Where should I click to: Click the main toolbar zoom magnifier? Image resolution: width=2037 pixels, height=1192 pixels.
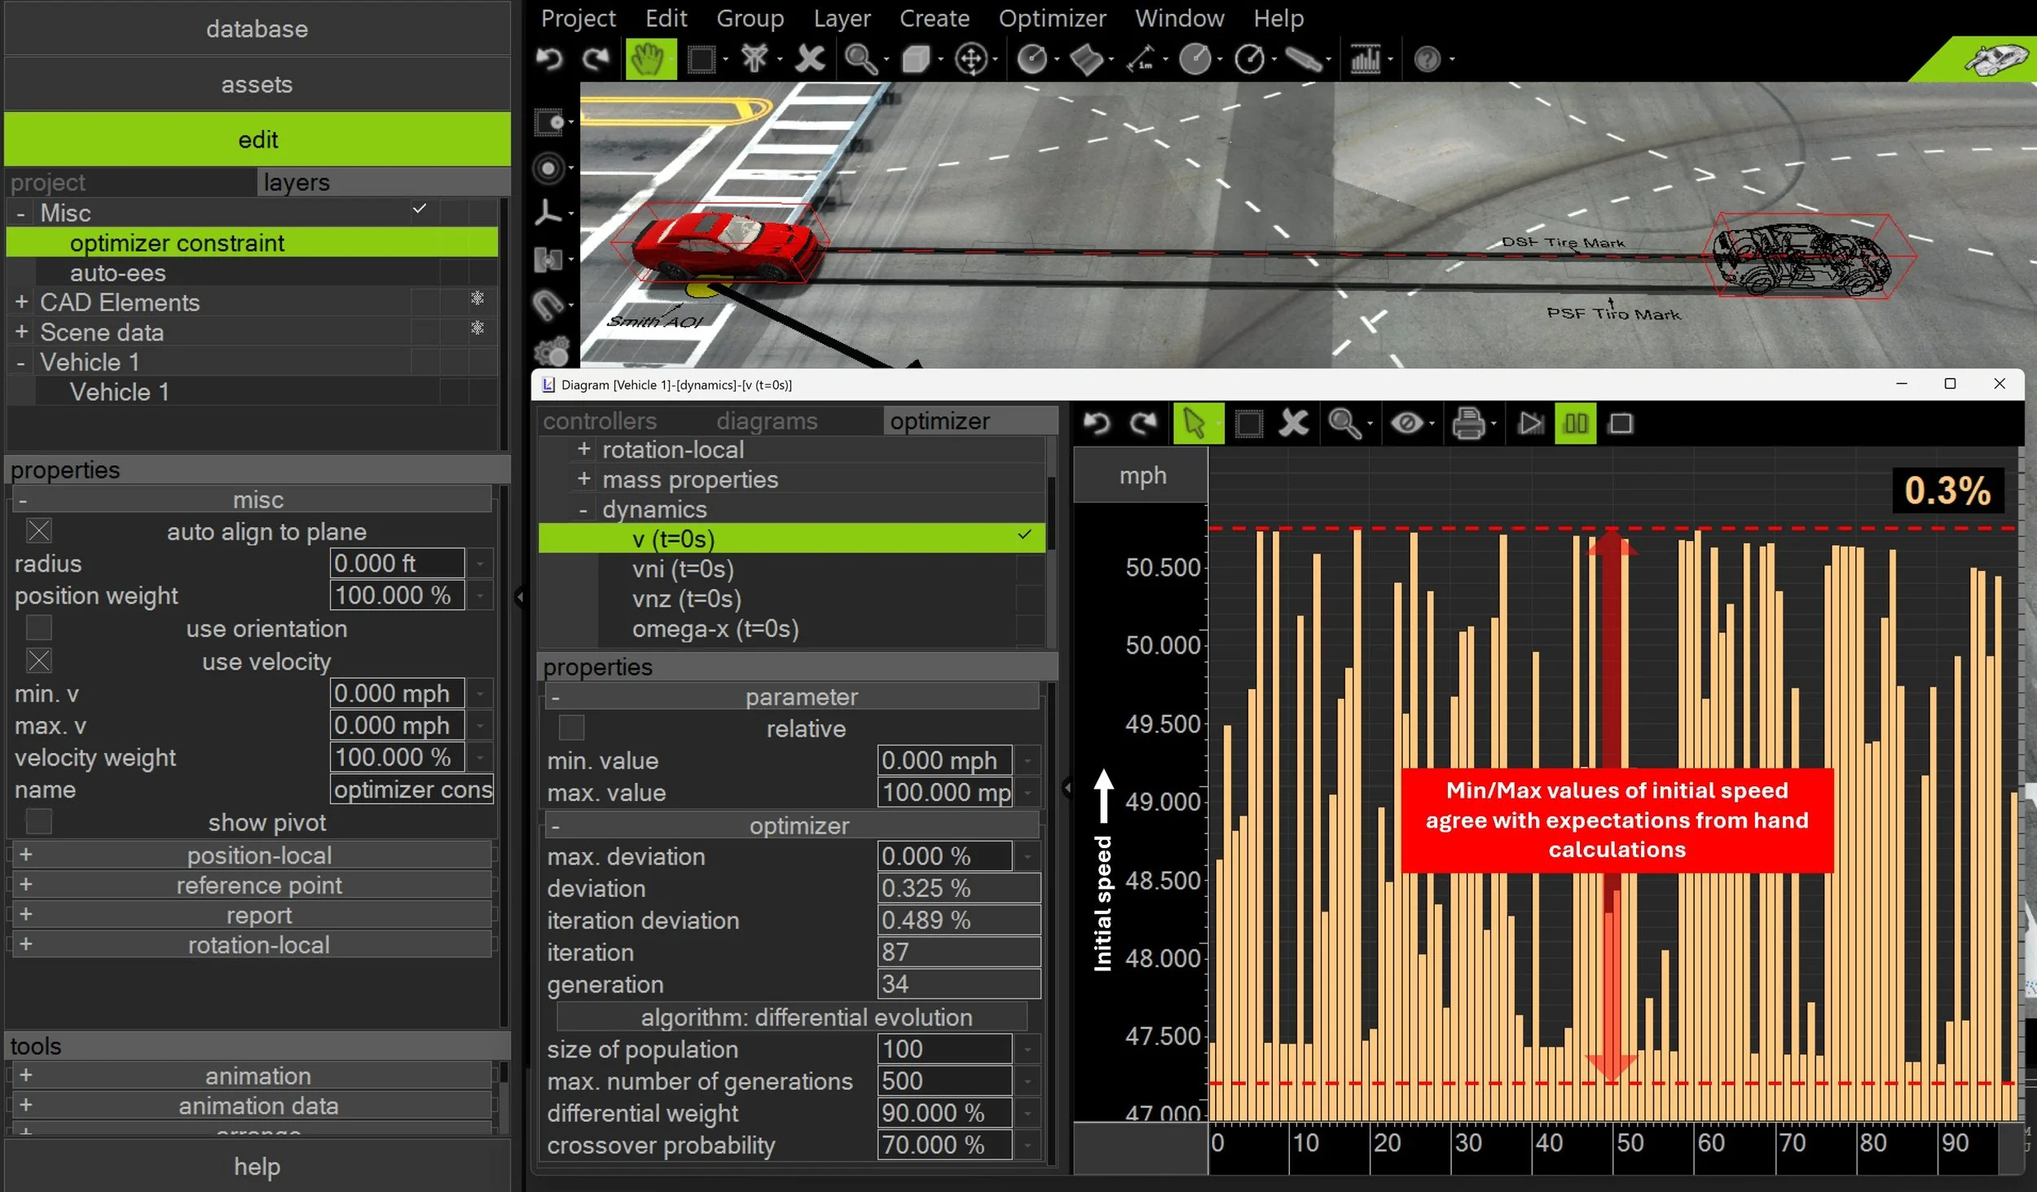[860, 59]
